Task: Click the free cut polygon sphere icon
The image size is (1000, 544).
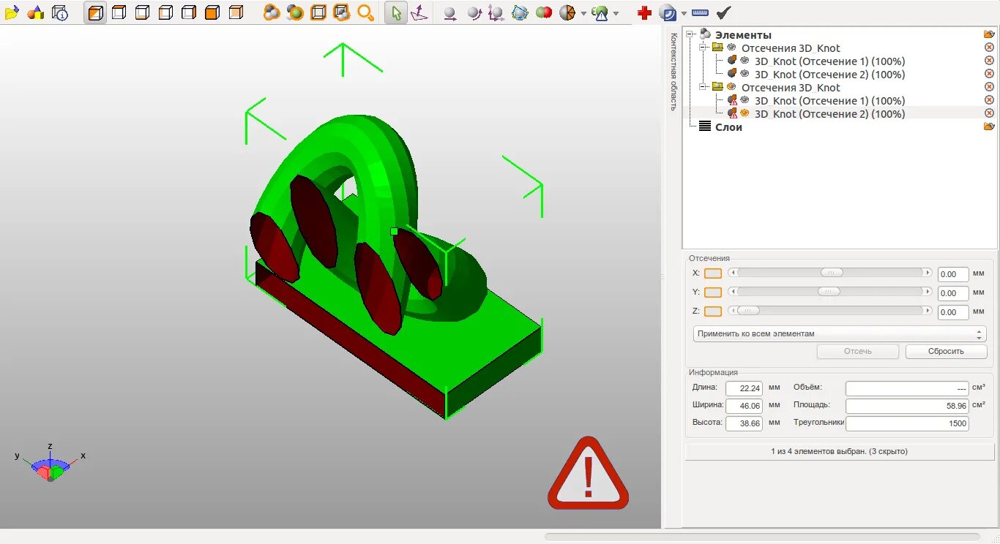Action: pos(520,12)
